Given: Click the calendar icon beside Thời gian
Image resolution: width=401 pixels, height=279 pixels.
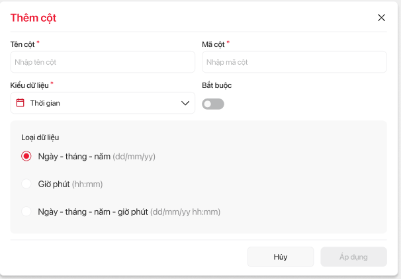Looking at the screenshot, I should point(21,103).
